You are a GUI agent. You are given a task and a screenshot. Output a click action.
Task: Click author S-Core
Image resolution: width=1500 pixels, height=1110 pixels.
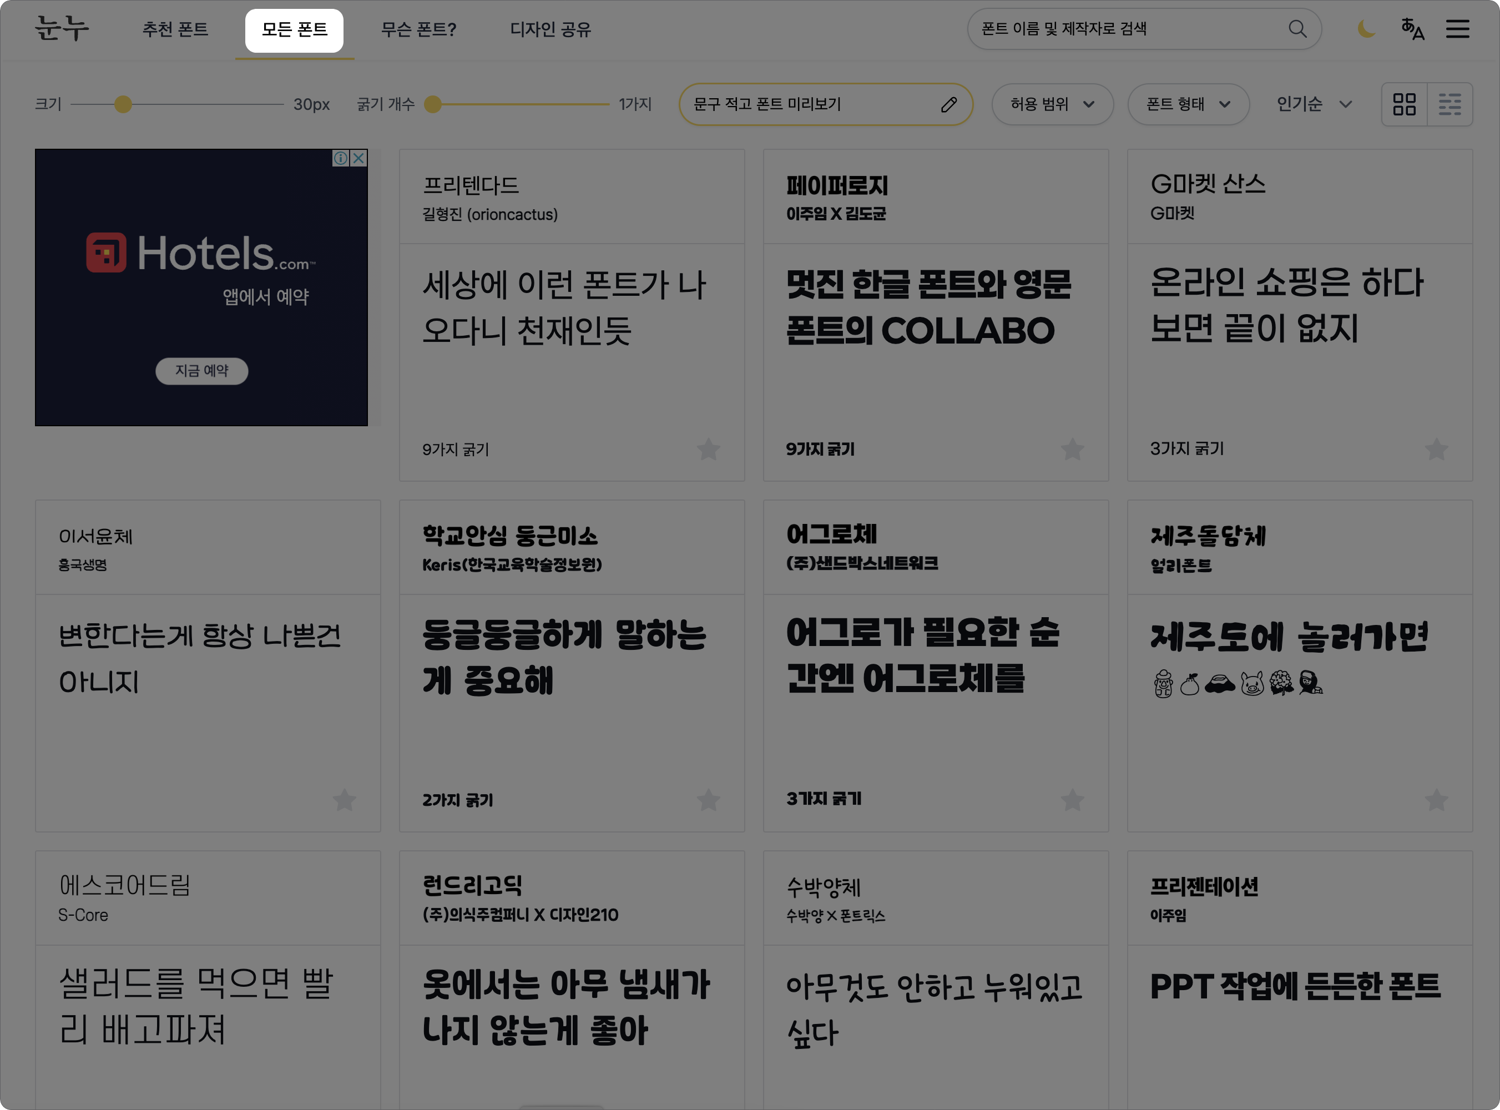pos(83,915)
